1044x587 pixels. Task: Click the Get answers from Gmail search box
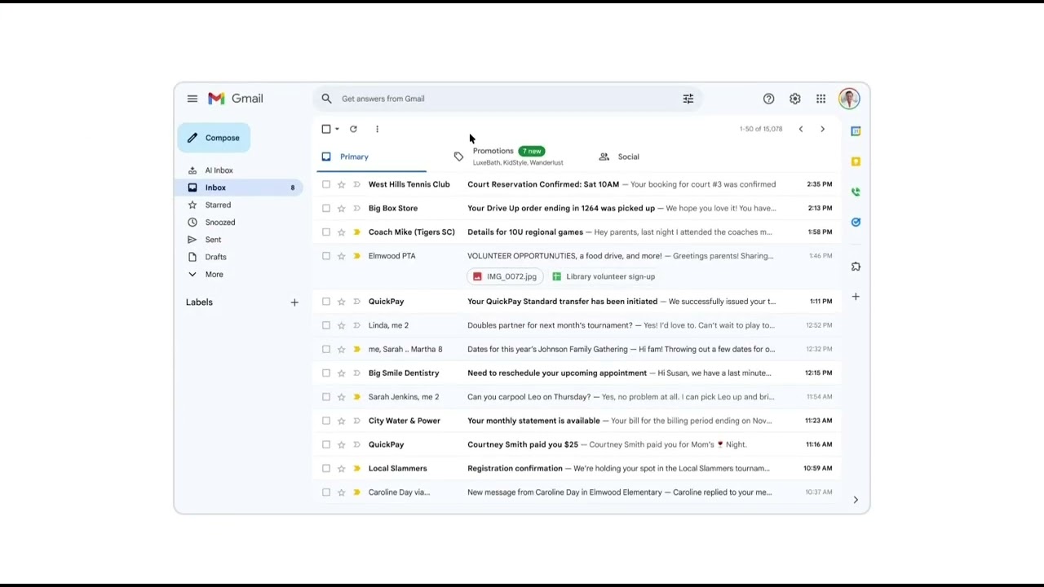click(x=506, y=99)
